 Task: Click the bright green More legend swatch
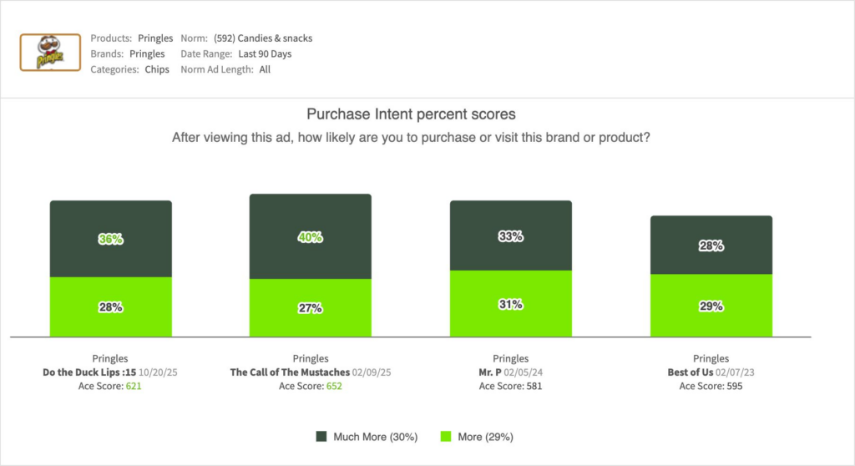pyautogui.click(x=444, y=437)
